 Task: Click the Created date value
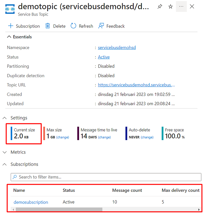pyautogui.click(x=136, y=94)
